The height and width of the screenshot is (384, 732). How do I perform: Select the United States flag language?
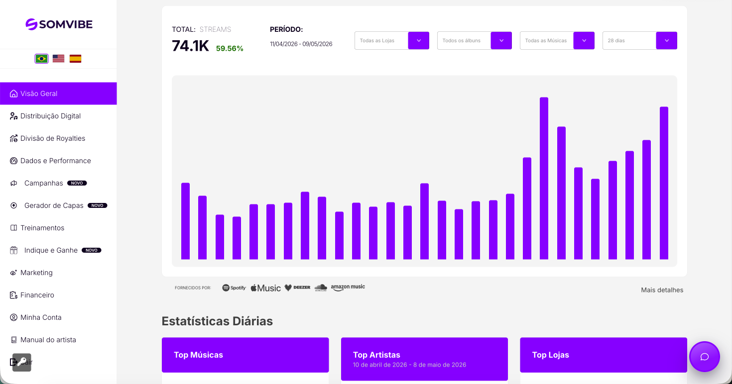click(58, 59)
